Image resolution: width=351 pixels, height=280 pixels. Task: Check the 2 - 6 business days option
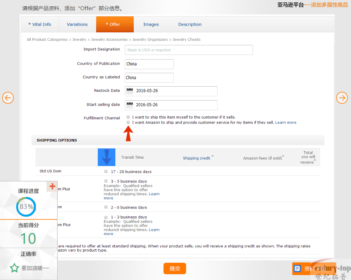click(106, 207)
